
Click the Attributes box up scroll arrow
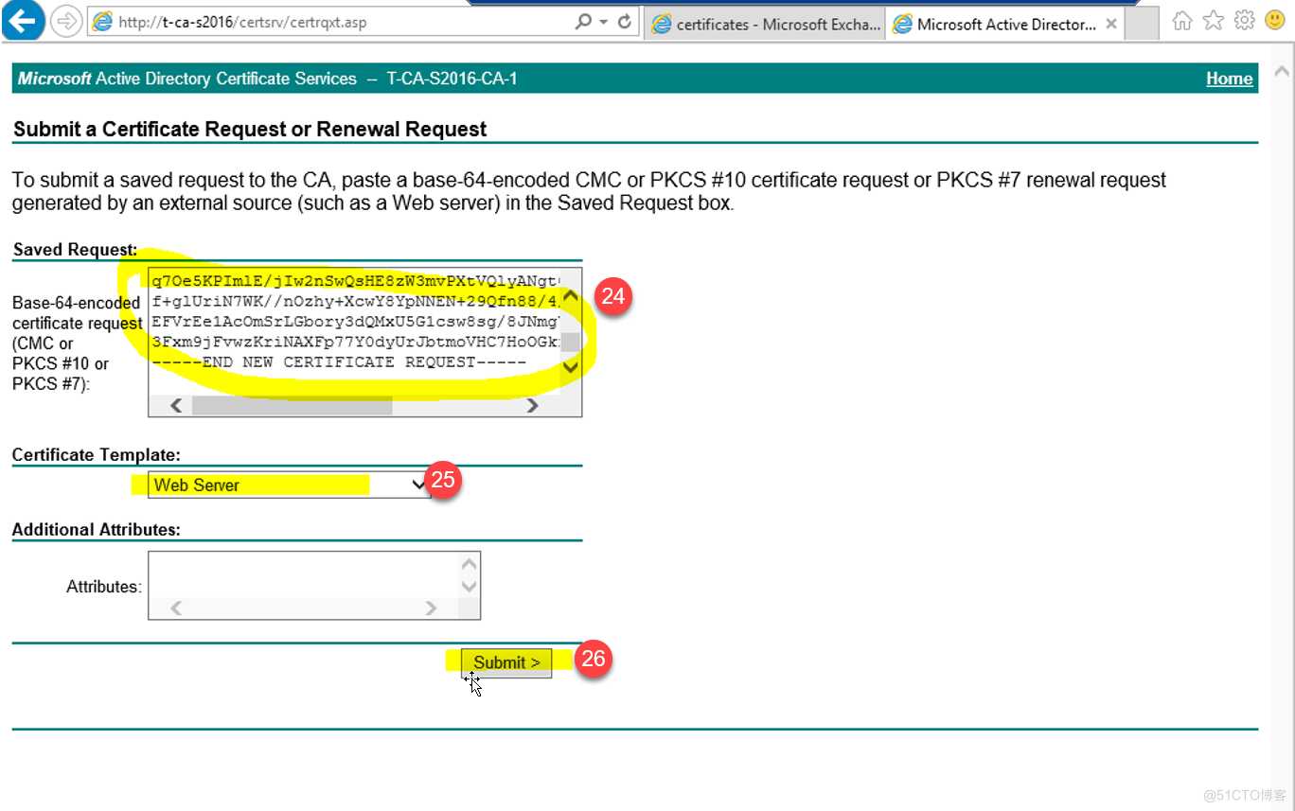point(469,565)
